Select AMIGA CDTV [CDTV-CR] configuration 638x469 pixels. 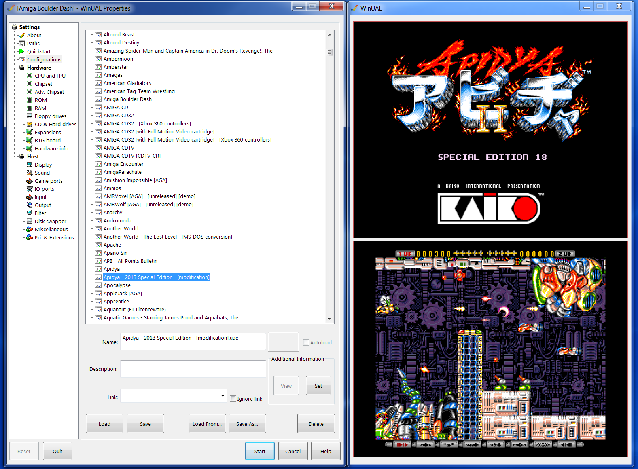(132, 156)
